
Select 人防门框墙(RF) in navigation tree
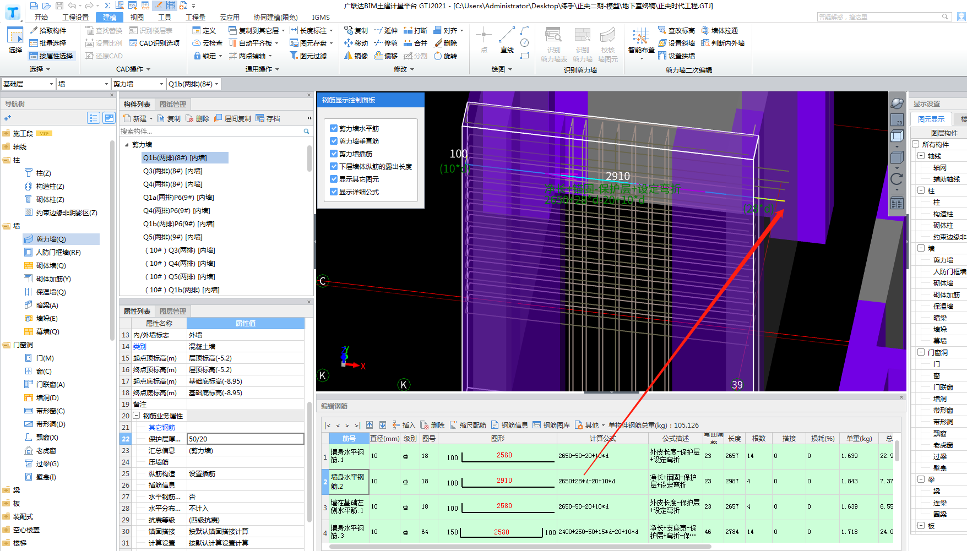[58, 252]
